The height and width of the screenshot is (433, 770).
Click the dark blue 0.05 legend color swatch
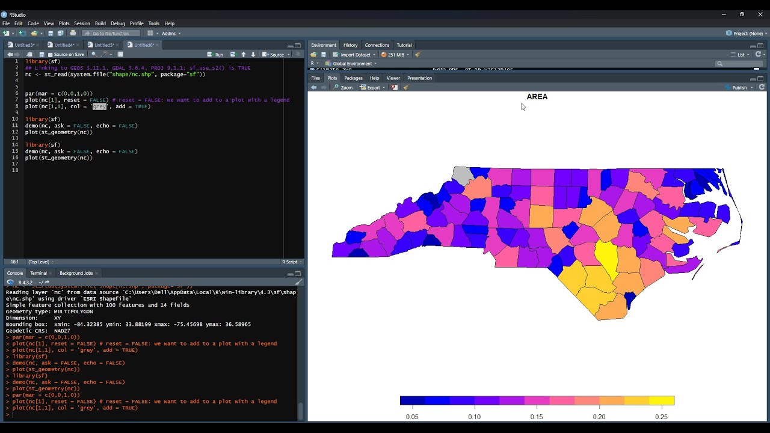coord(413,401)
